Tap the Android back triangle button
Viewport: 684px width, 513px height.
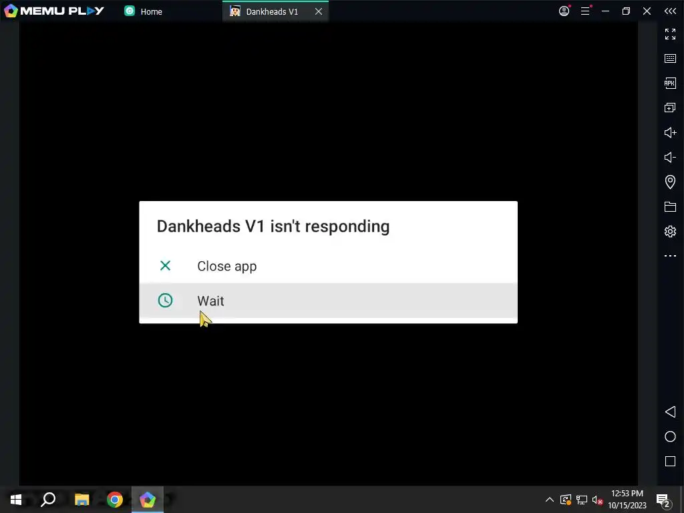[670, 411]
